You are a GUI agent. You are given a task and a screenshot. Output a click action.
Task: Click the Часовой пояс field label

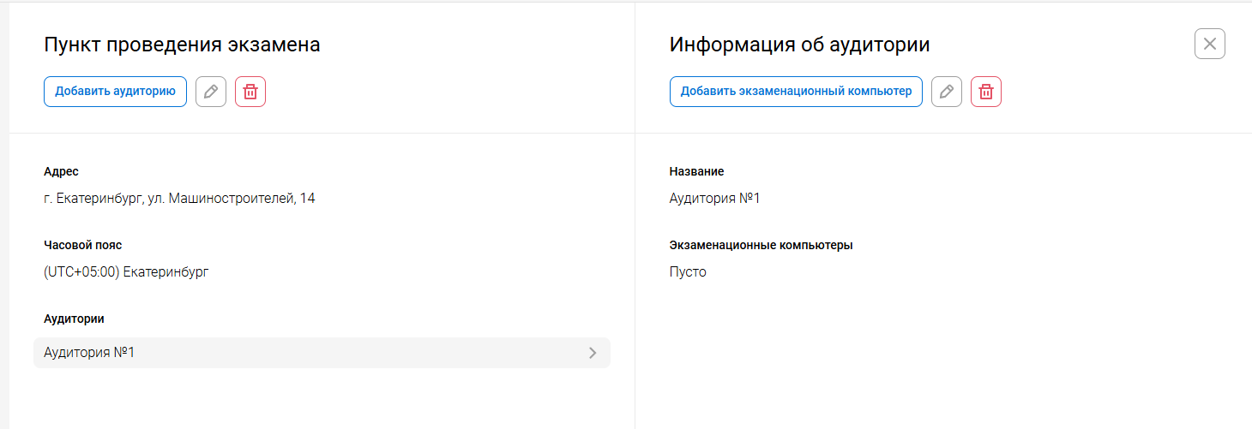click(x=82, y=246)
